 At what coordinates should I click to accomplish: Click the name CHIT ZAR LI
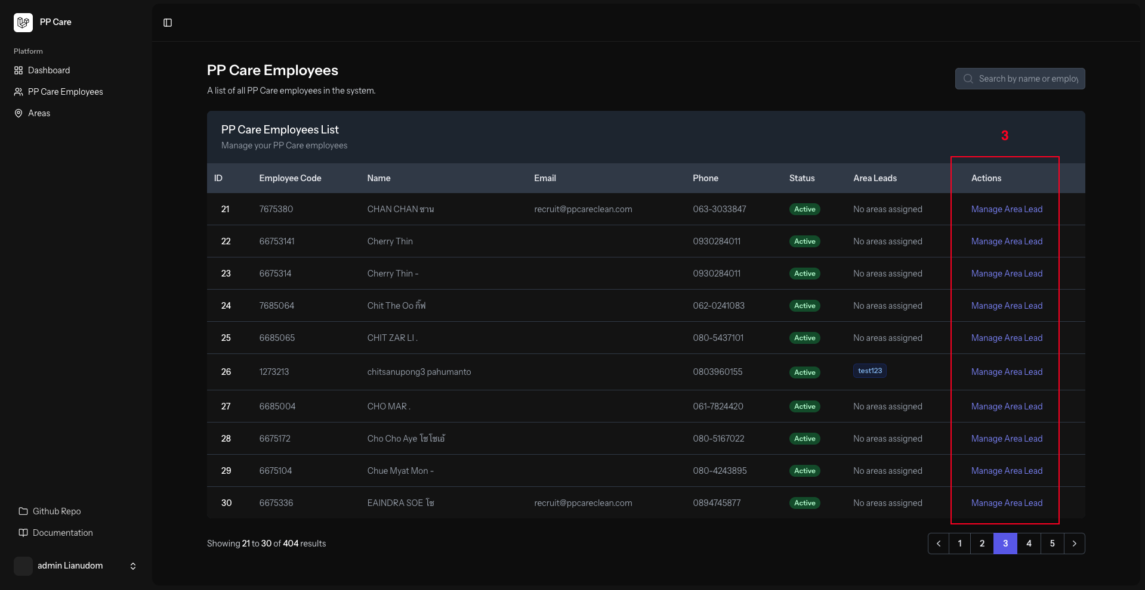(x=393, y=338)
